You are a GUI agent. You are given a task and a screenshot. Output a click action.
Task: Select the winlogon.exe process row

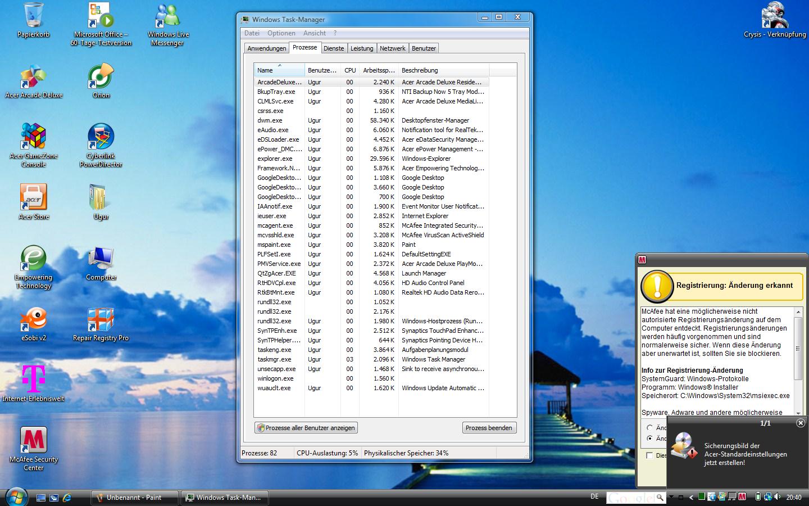371,378
